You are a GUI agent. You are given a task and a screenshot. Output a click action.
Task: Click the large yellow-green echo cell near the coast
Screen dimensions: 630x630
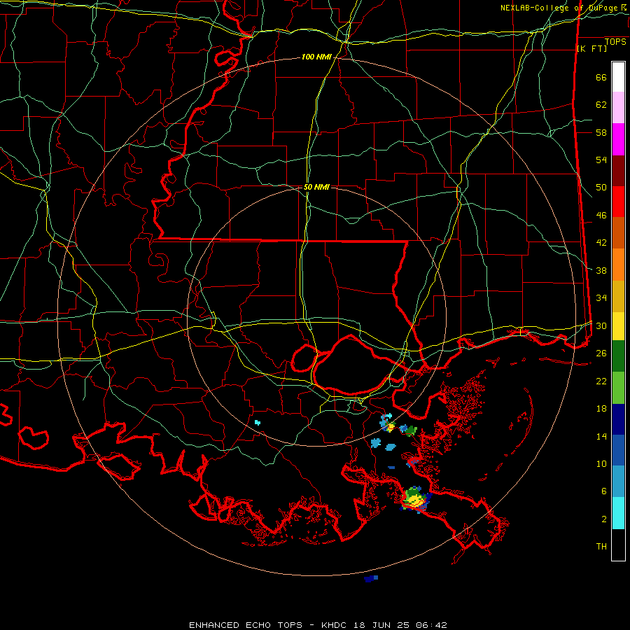[415, 499]
